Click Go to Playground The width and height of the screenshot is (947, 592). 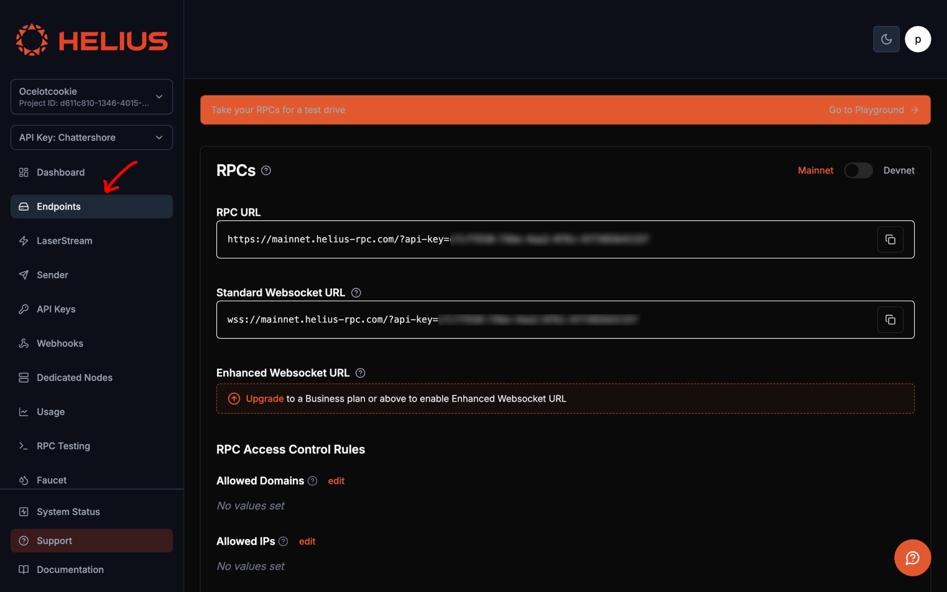[x=866, y=110]
